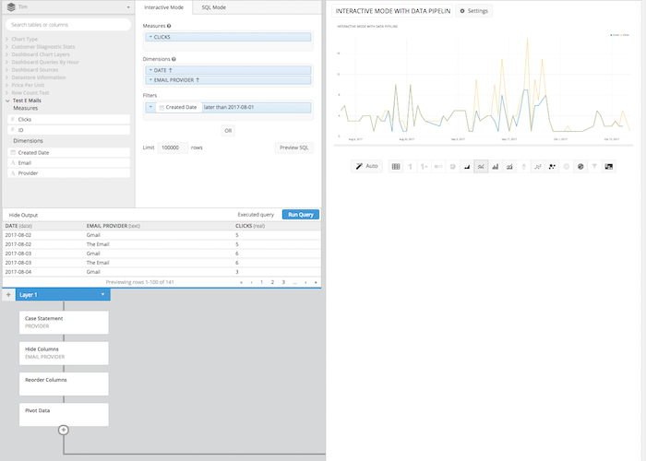Open chart Settings
Screen dimensions: 646x461
pyautogui.click(x=473, y=11)
